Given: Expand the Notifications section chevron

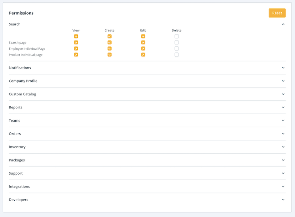Looking at the screenshot, I should 283,68.
